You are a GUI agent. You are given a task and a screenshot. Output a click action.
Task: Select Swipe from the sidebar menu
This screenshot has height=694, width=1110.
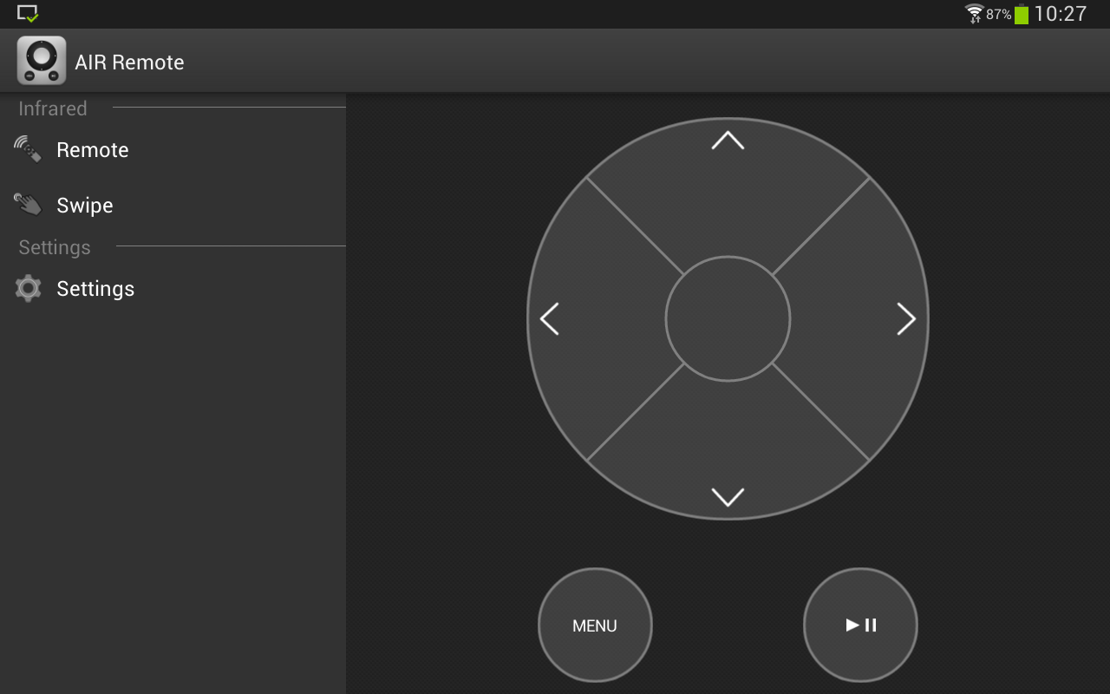pos(84,205)
